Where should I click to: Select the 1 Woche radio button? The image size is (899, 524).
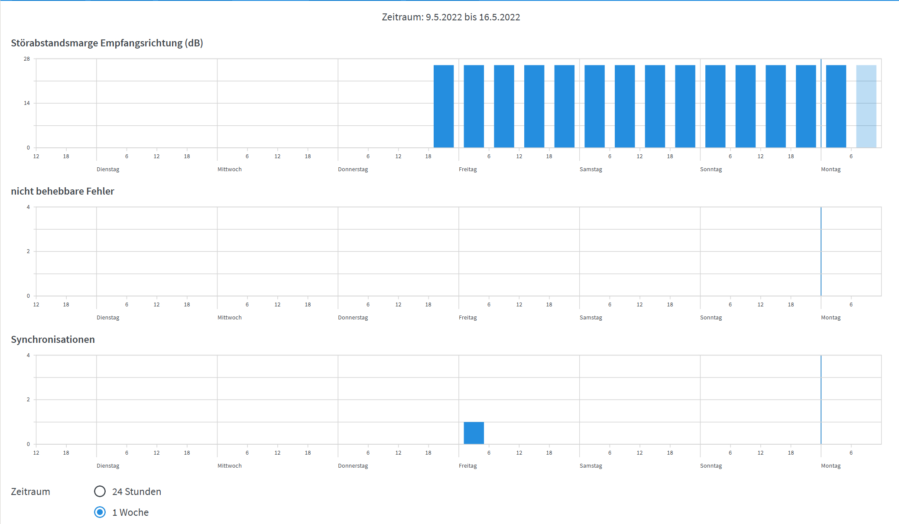coord(100,512)
